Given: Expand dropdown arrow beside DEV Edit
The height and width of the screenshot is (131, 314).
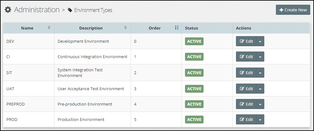Looking at the screenshot, I should coord(260,41).
